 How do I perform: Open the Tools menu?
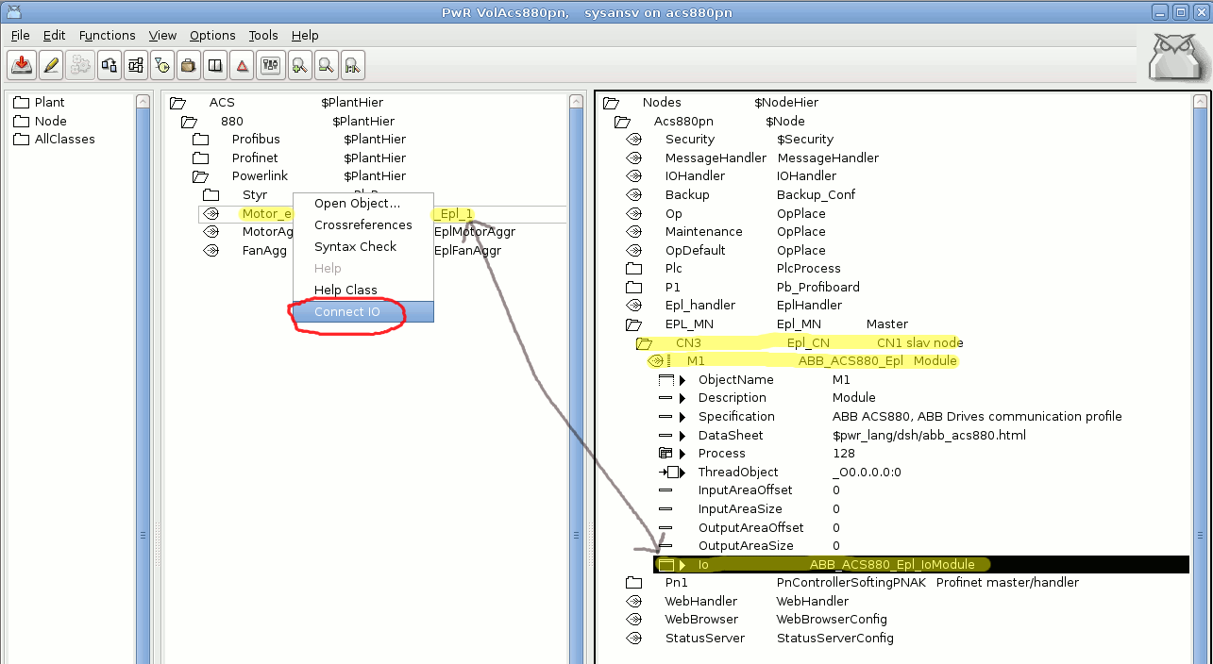pyautogui.click(x=263, y=35)
